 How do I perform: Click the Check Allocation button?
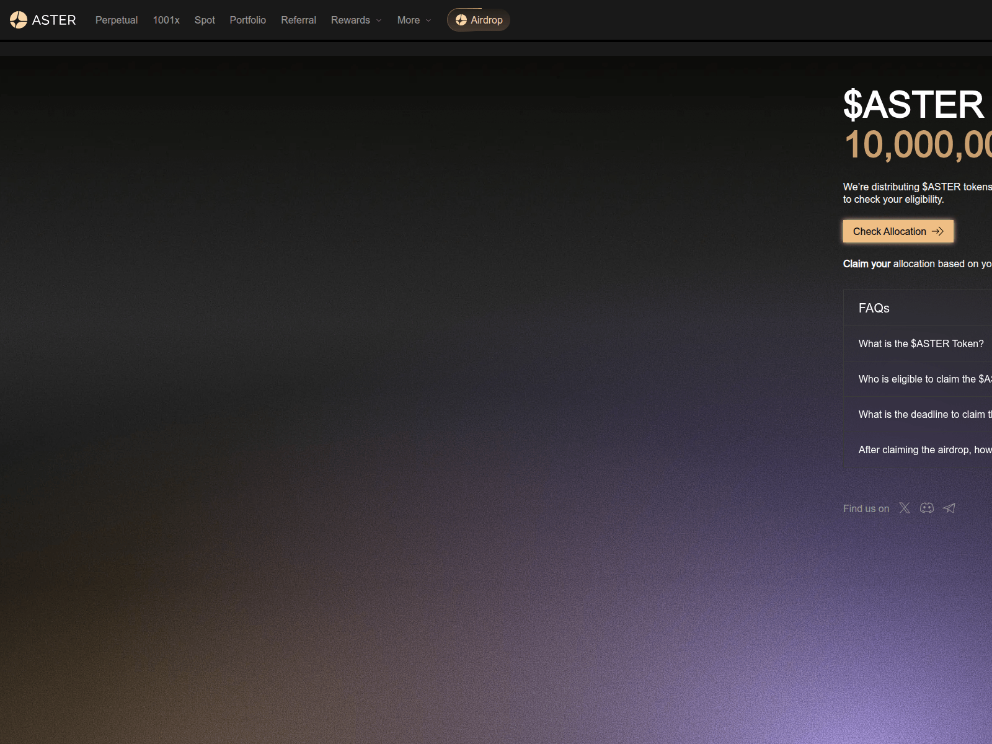click(x=898, y=231)
